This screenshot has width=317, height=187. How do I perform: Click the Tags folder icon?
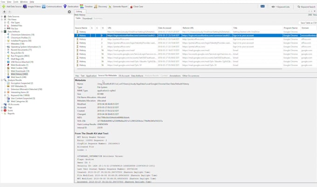point(5,107)
